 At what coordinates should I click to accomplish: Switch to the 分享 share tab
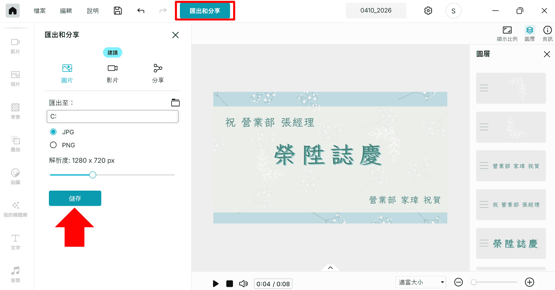point(157,73)
